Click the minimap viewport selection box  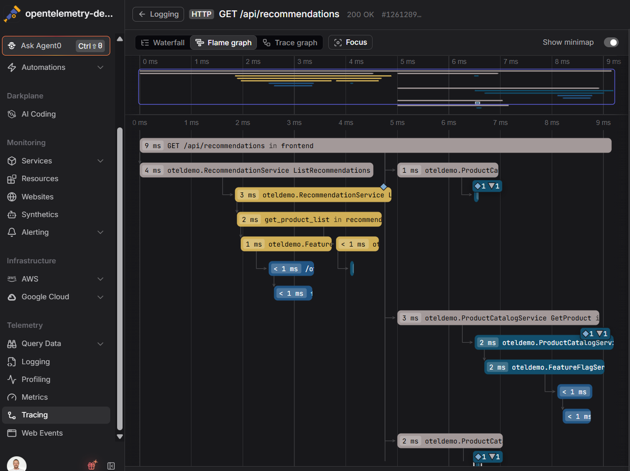point(376,87)
